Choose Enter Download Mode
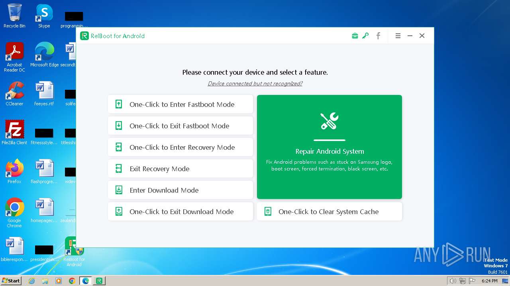510x286 pixels. coord(180,190)
